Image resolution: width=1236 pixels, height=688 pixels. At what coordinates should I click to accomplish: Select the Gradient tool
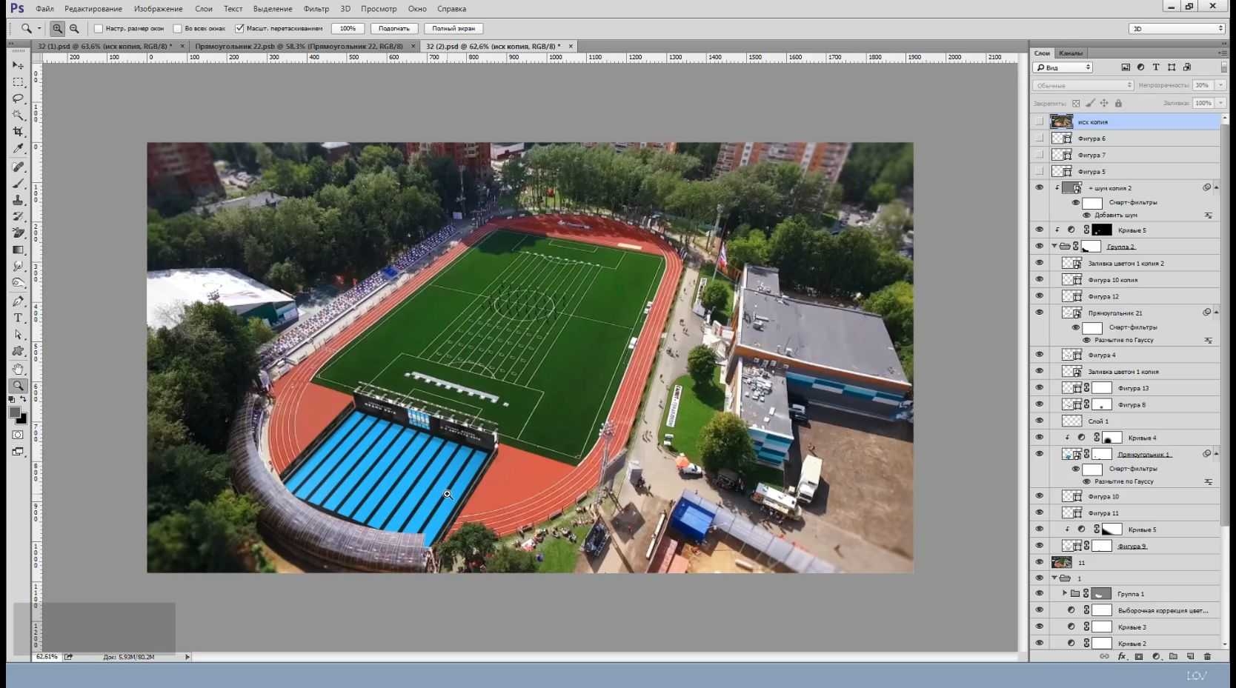pyautogui.click(x=18, y=250)
